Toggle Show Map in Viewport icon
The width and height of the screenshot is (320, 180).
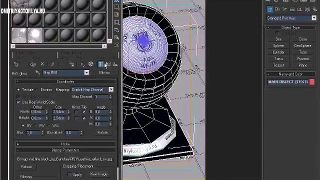point(91,64)
